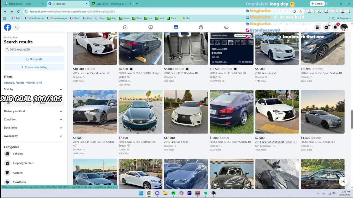The height and width of the screenshot is (198, 353).
Task: Go to the Facebook Home icon
Action: pyautogui.click(x=125, y=27)
